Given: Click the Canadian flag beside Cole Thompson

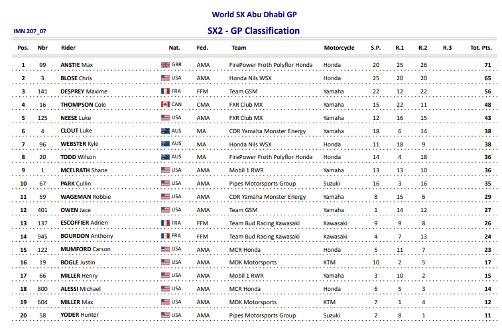Looking at the screenshot, I should 166,105.
